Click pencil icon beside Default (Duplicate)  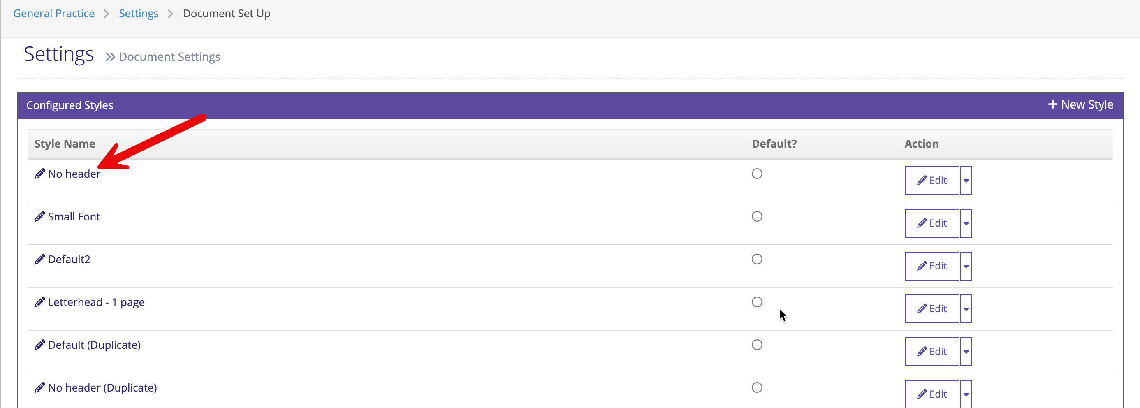(x=40, y=345)
